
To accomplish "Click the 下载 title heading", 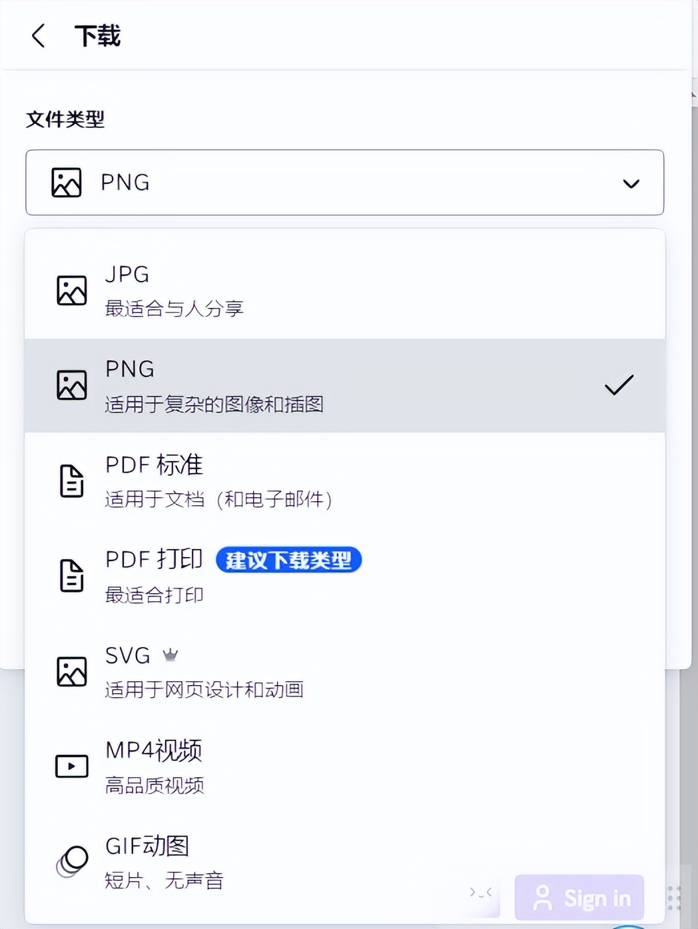I will point(97,35).
